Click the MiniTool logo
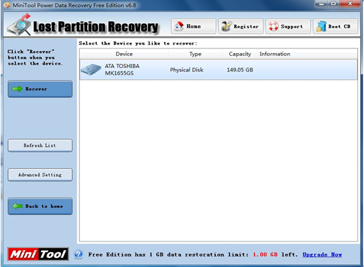Image resolution: width=364 pixels, height=267 pixels. [38, 254]
